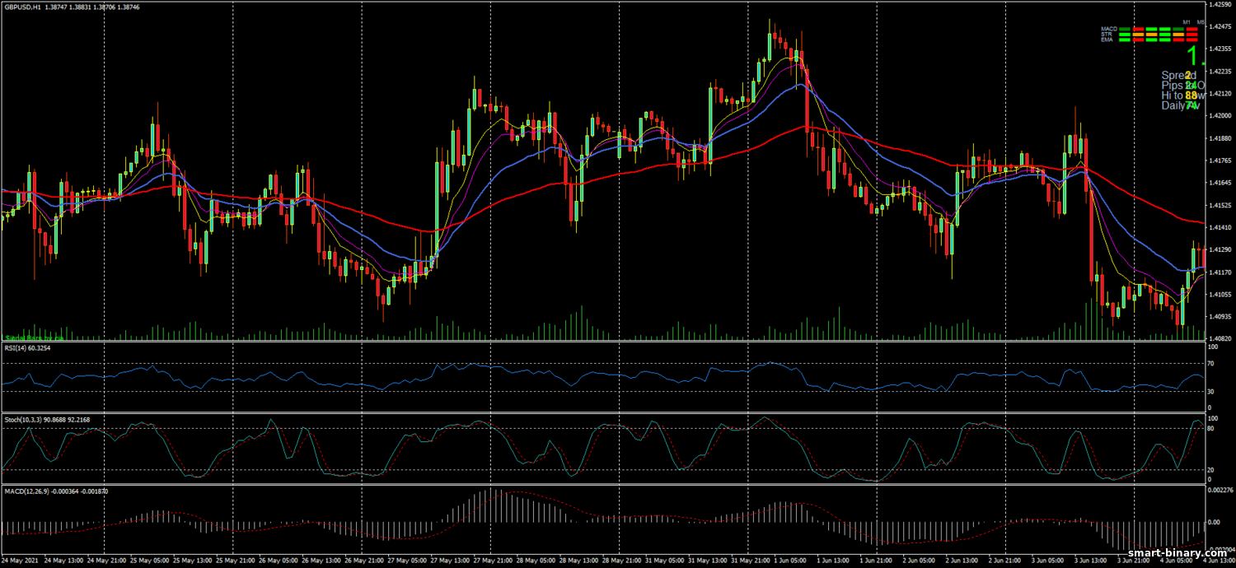Click the 24 May 2021 date label
This screenshot has height=568, width=1236.
[x=21, y=560]
